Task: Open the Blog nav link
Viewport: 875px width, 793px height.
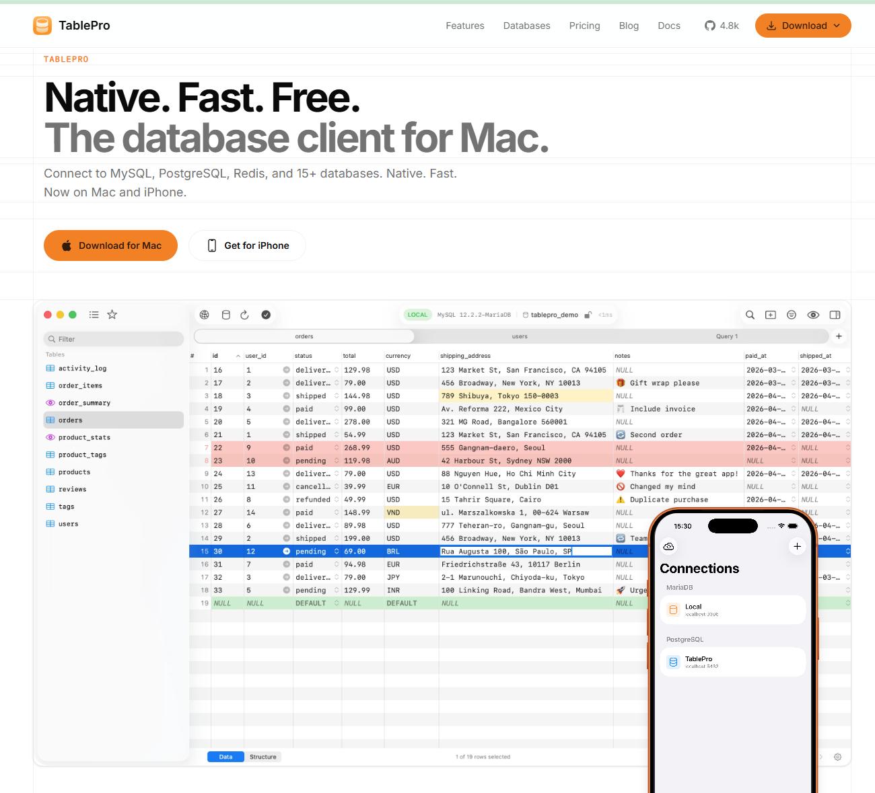Action: point(629,26)
